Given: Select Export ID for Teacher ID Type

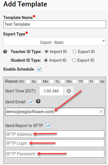Looking at the screenshot, I should pyautogui.click(x=74, y=52).
